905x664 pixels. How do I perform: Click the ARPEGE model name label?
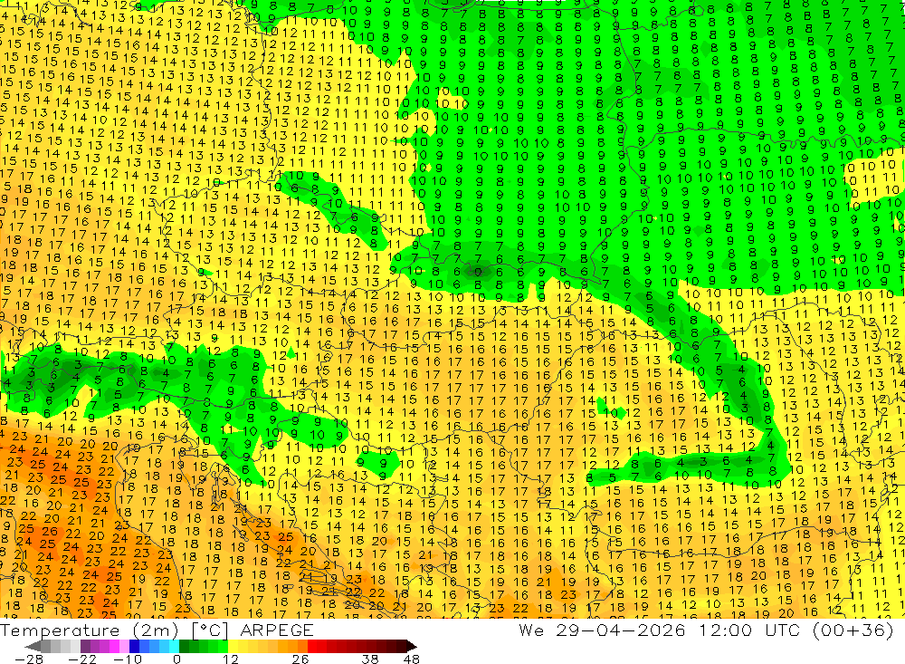tap(277, 630)
